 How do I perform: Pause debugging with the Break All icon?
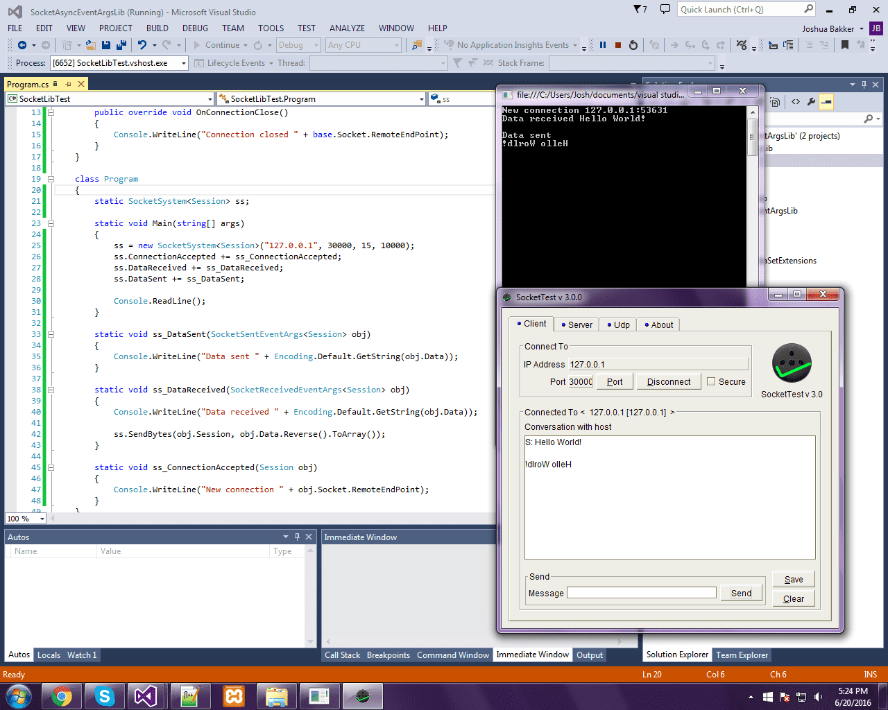click(603, 45)
